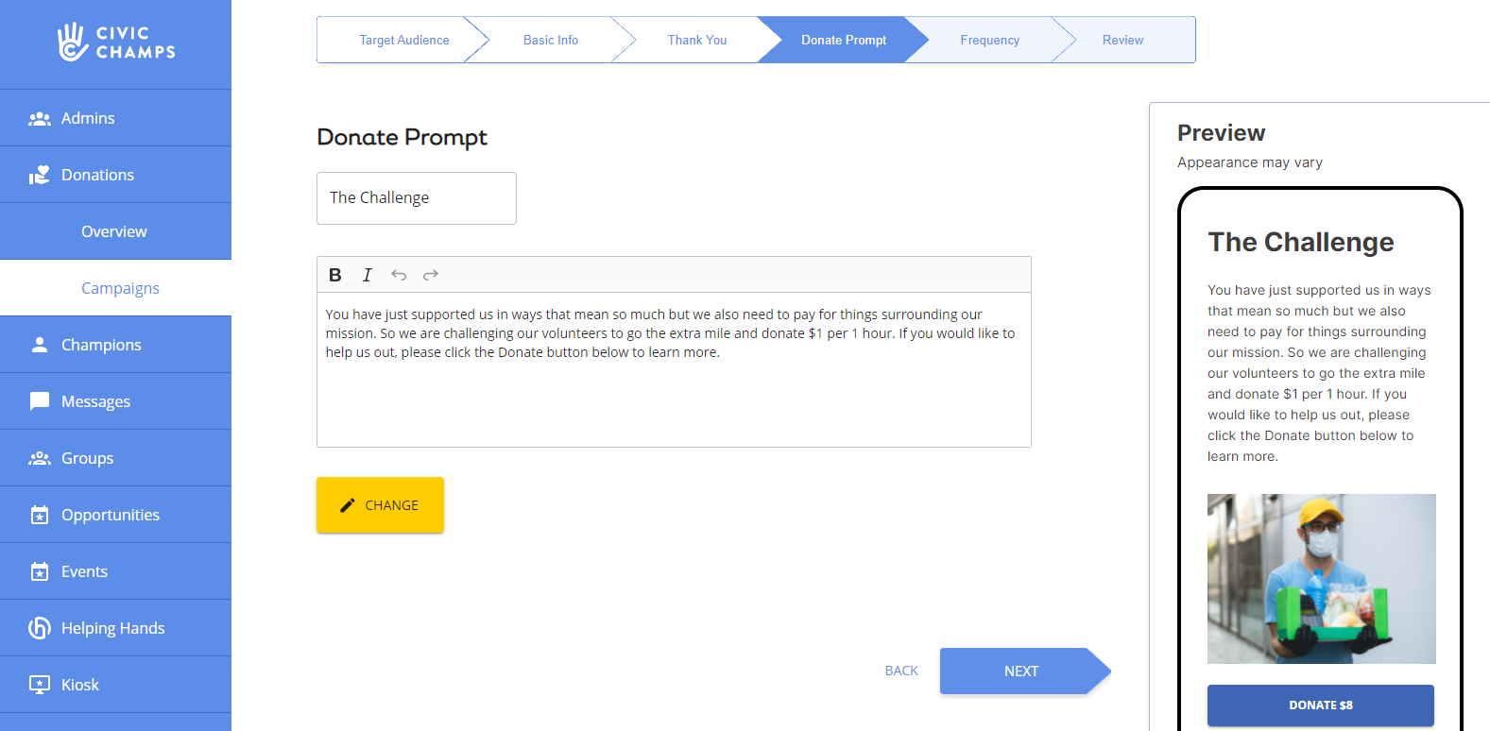Select Overview under Donations
This screenshot has width=1490, height=731.
115,231
